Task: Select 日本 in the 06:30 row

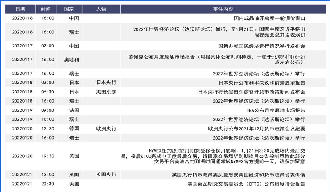Action: (74, 92)
